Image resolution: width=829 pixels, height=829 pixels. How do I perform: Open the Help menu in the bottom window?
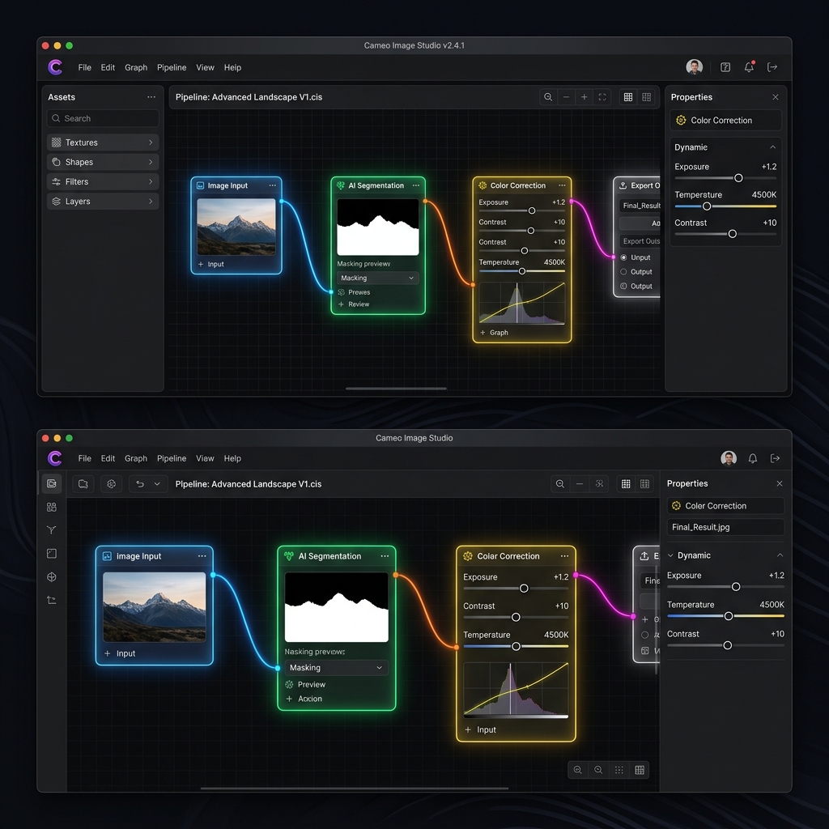(232, 458)
